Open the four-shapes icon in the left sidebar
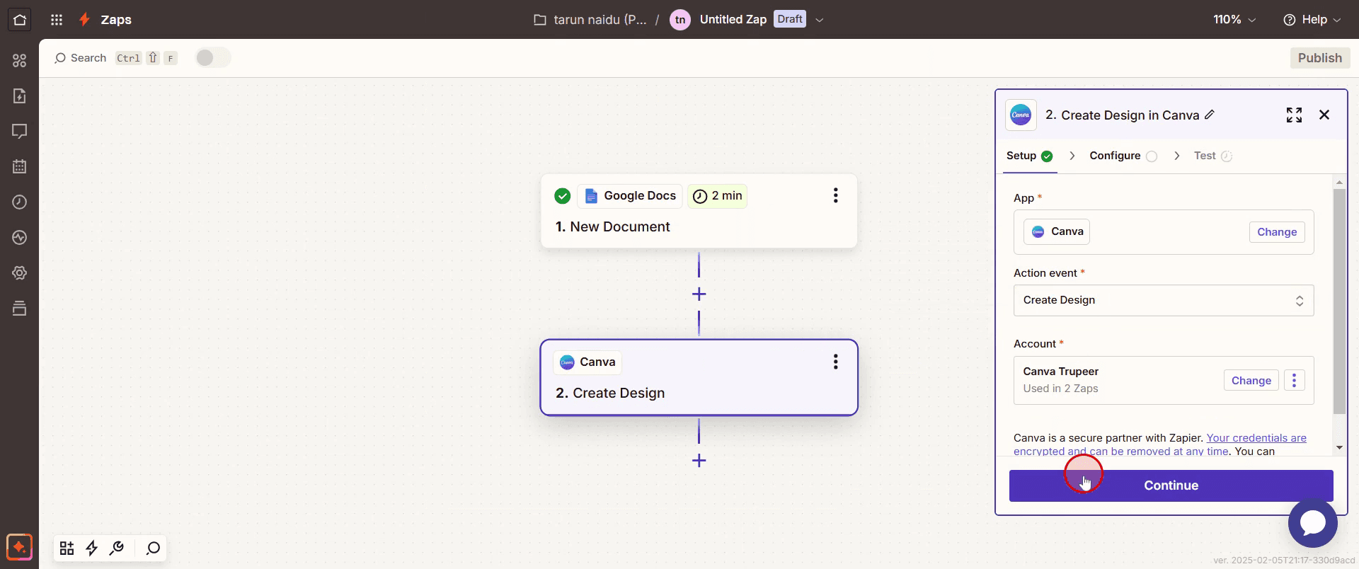1359x569 pixels. pyautogui.click(x=20, y=61)
